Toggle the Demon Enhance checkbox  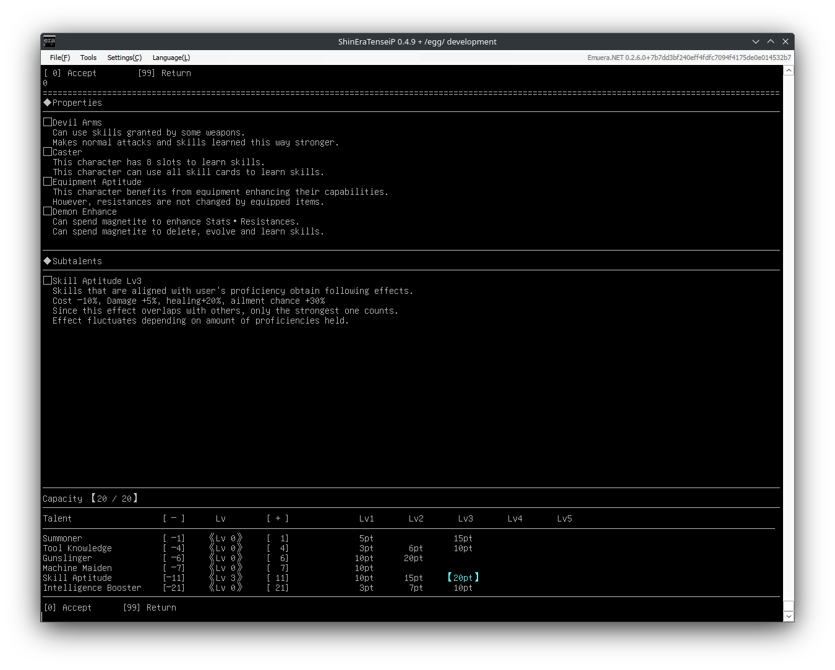click(48, 211)
